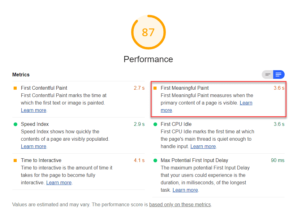
Task: Click the based only on these metrics link
Action: (x=180, y=204)
